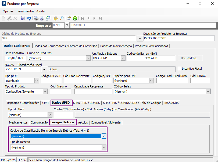Screen dimensions: 218x162
Task: Switch to Produtos Correlacionados tab
Action: [x=152, y=46]
